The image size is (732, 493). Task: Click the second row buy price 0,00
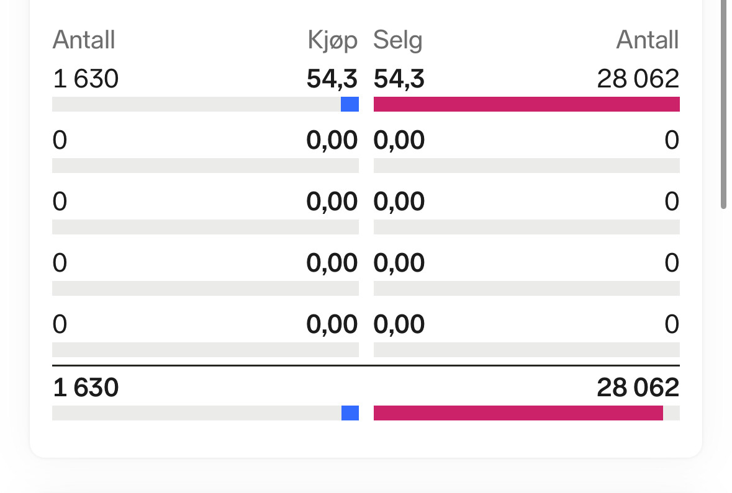click(332, 140)
